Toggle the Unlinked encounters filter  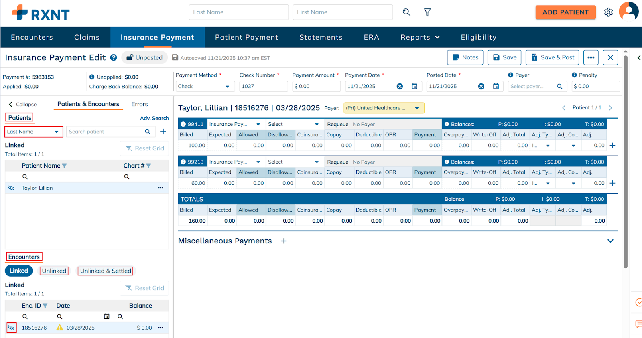[54, 271]
